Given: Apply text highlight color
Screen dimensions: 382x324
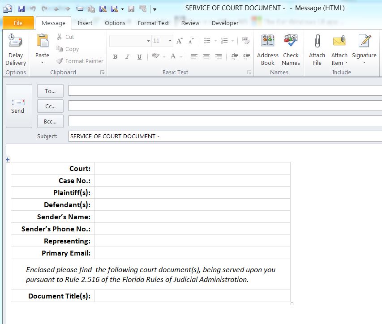Looking at the screenshot, I should point(155,56).
